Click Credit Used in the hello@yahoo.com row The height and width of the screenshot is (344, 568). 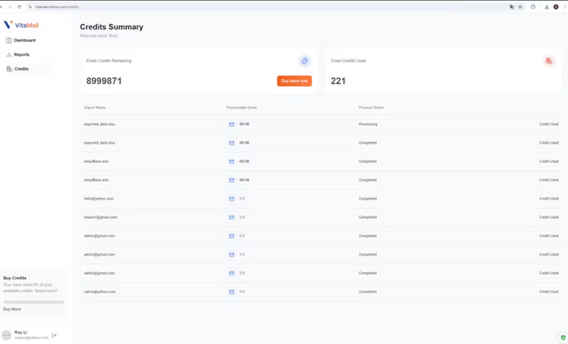[x=548, y=199]
